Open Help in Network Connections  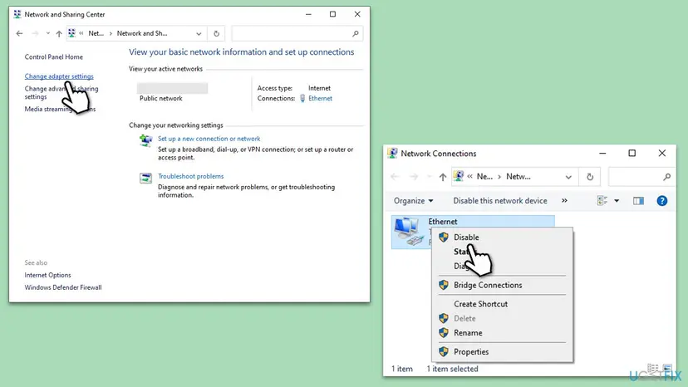click(661, 201)
